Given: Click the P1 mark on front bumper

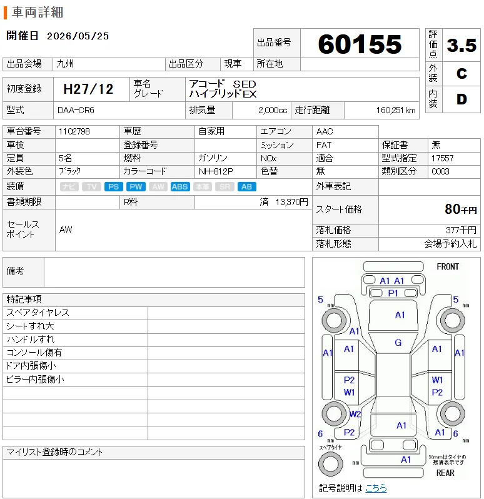Looking at the screenshot, I should coord(393,293).
